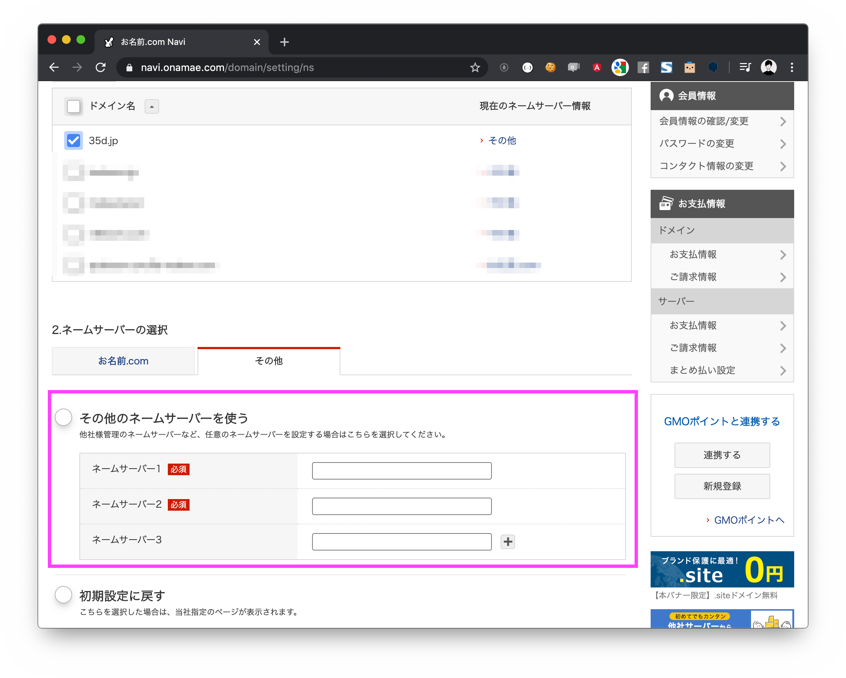Click the box character extension icon
Image resolution: width=846 pixels, height=678 pixels.
[x=689, y=67]
